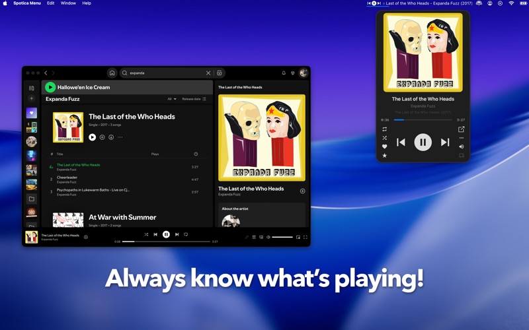Screen dimensions: 529x330
Task: Click the Browse icon next to search
Action: [220, 73]
